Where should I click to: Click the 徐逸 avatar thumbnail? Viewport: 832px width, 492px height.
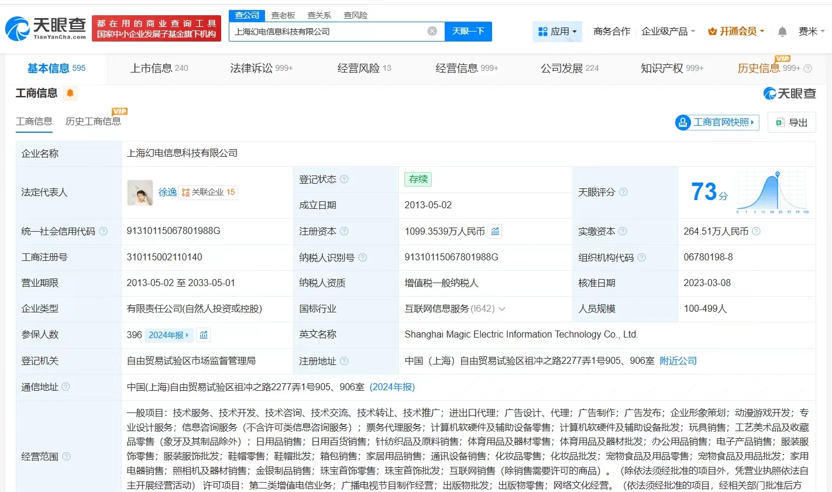tap(140, 192)
